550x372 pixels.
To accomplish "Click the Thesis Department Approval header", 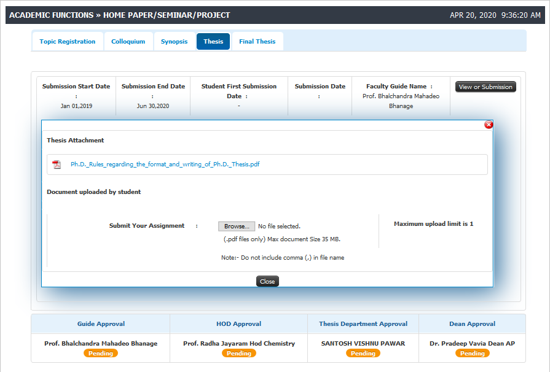I will click(363, 324).
